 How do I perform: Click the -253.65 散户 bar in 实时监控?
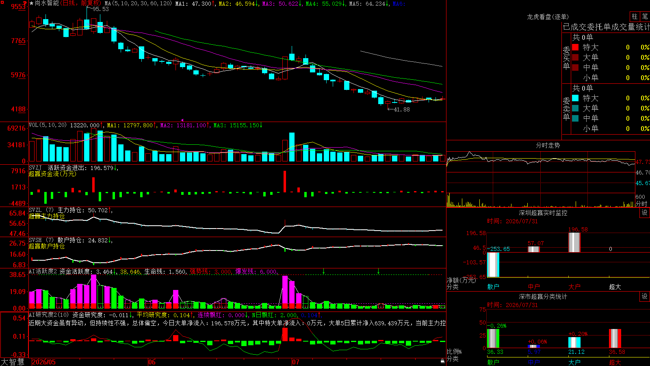coord(493,265)
